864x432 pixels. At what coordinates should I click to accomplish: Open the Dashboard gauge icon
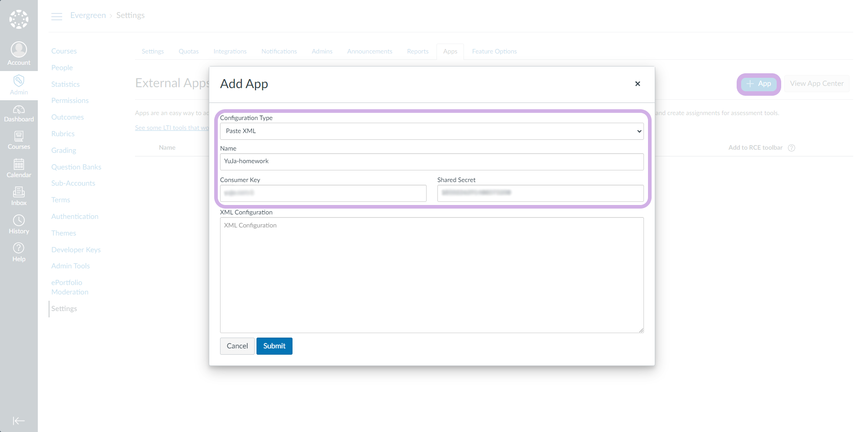[x=19, y=110]
